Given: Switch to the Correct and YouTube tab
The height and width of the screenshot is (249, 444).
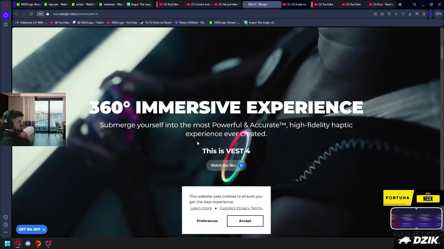Looking at the screenshot, I should 199,4.
